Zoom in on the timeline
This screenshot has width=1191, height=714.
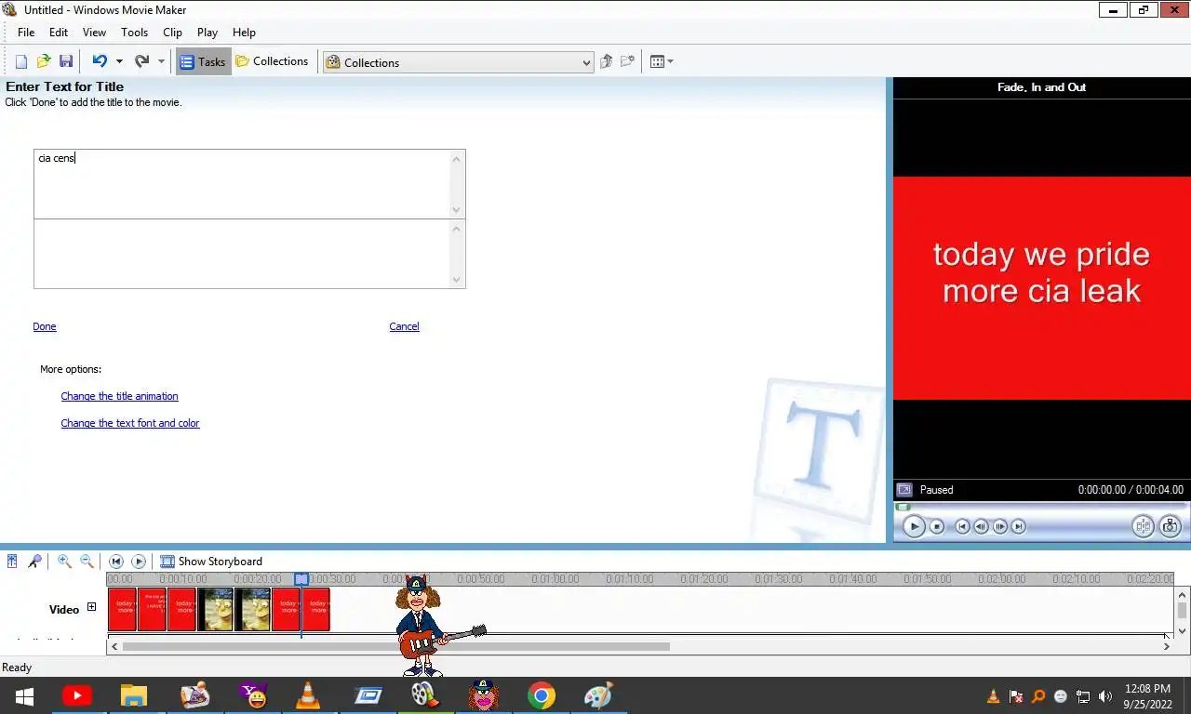[64, 561]
